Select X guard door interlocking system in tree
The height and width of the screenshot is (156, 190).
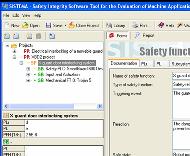(67, 63)
